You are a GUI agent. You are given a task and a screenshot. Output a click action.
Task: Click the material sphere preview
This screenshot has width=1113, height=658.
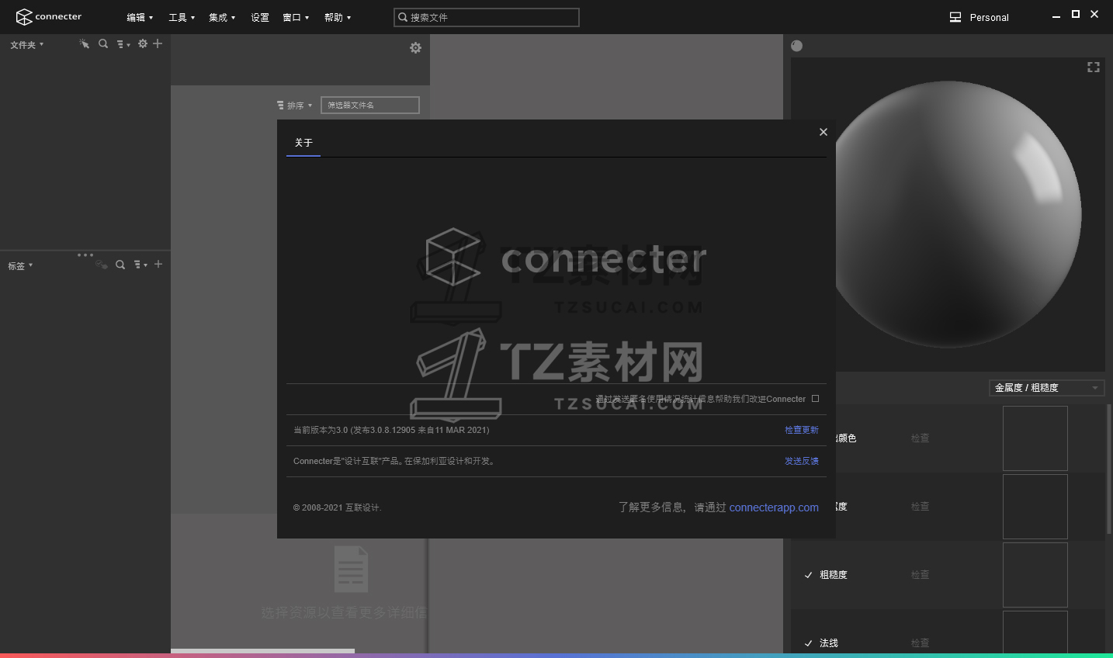959,214
